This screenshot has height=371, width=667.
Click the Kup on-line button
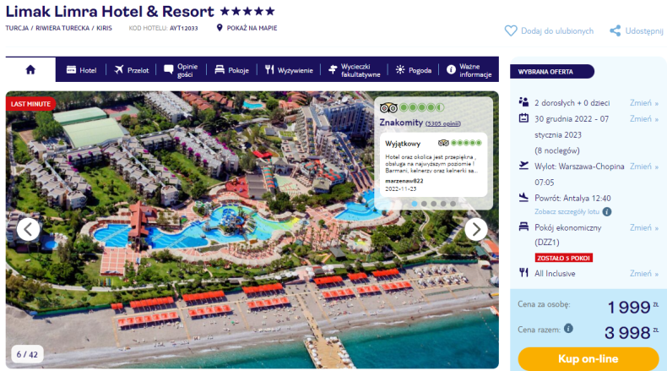click(x=588, y=358)
